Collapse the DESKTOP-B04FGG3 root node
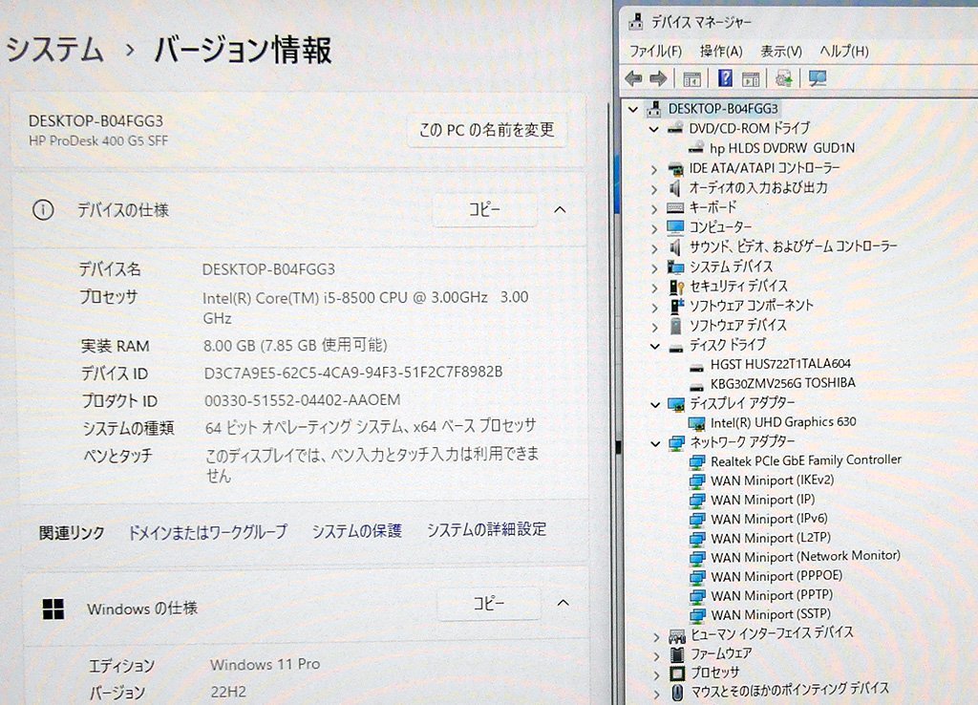 point(633,109)
